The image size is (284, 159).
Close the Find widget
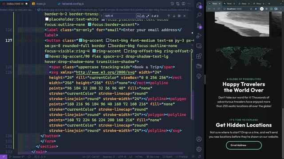click(185, 16)
